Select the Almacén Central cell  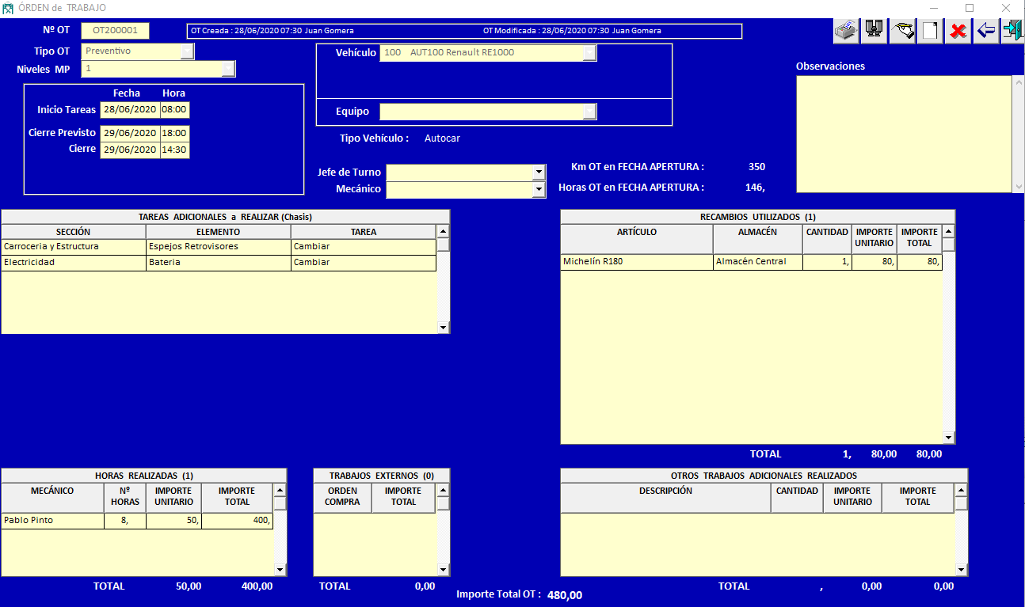pyautogui.click(x=758, y=262)
